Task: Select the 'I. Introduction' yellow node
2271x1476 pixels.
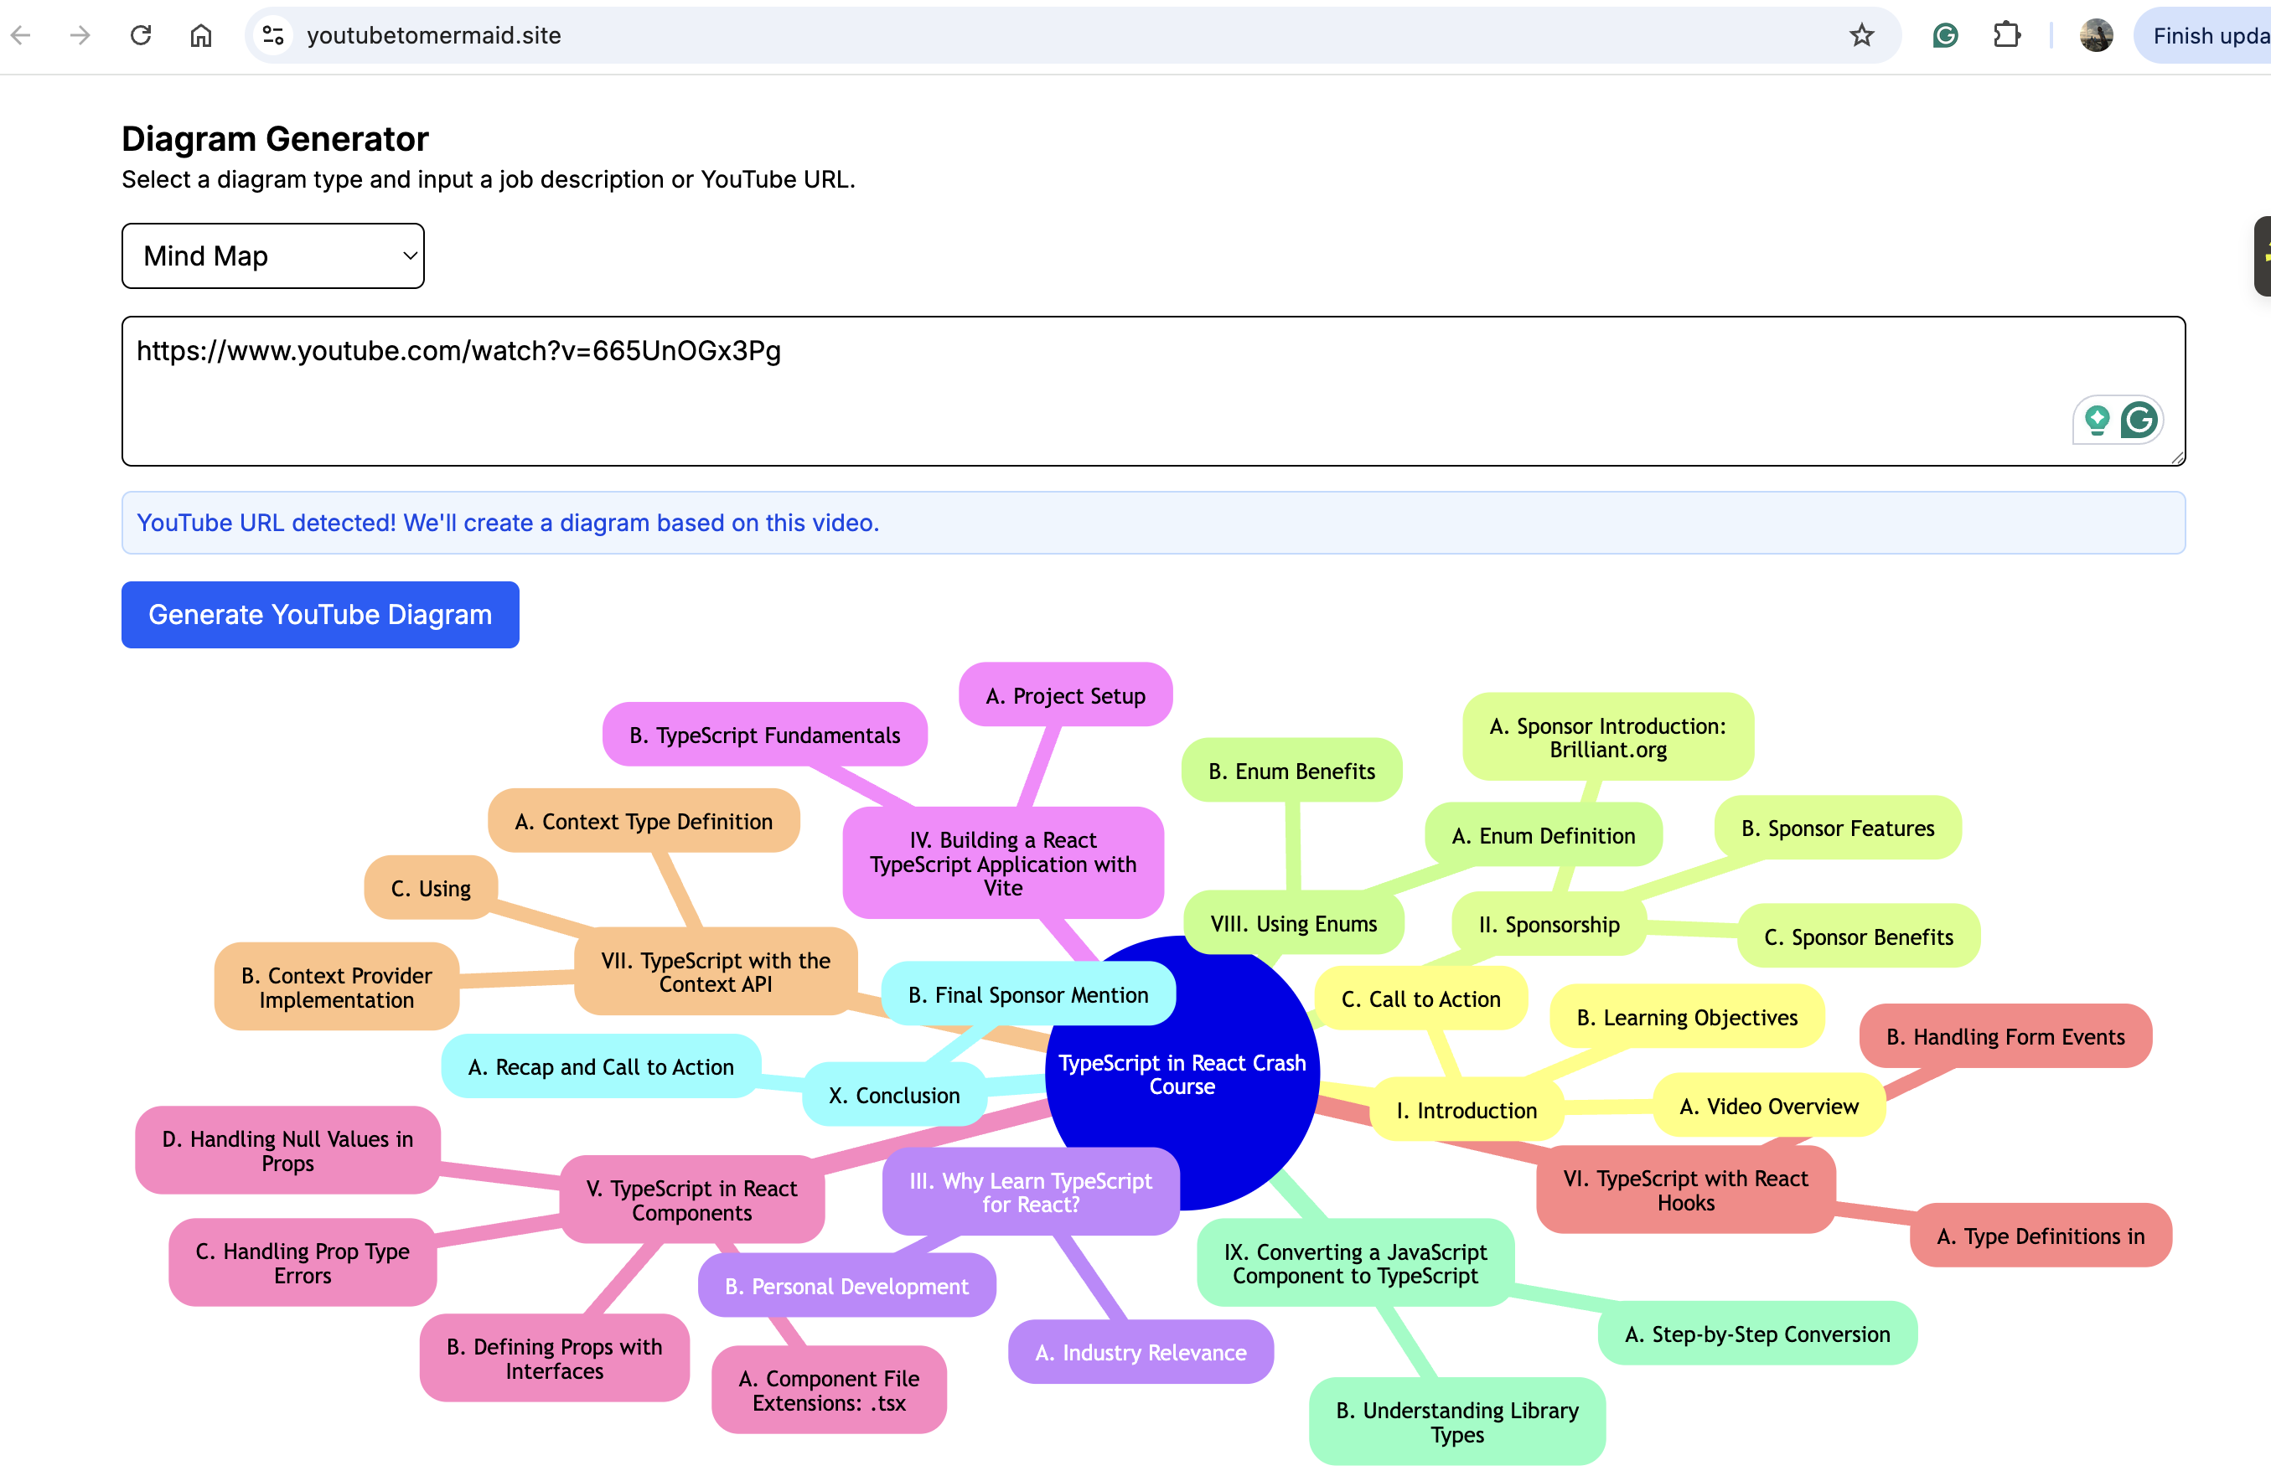Action: point(1466,1110)
